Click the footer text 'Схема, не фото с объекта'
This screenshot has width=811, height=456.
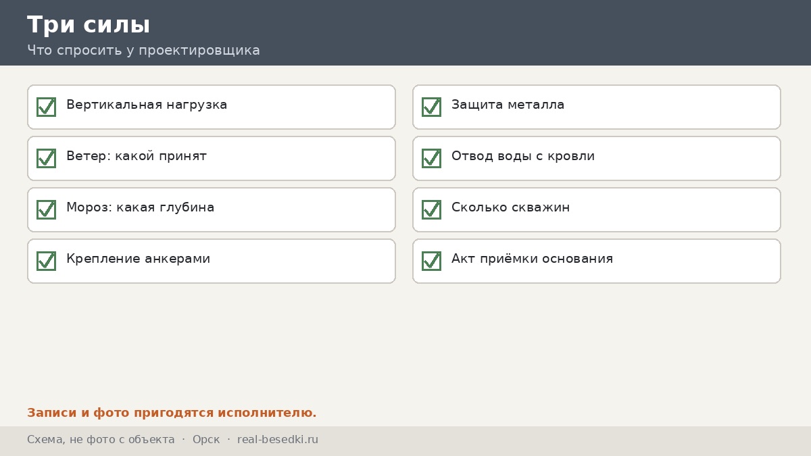(101, 440)
